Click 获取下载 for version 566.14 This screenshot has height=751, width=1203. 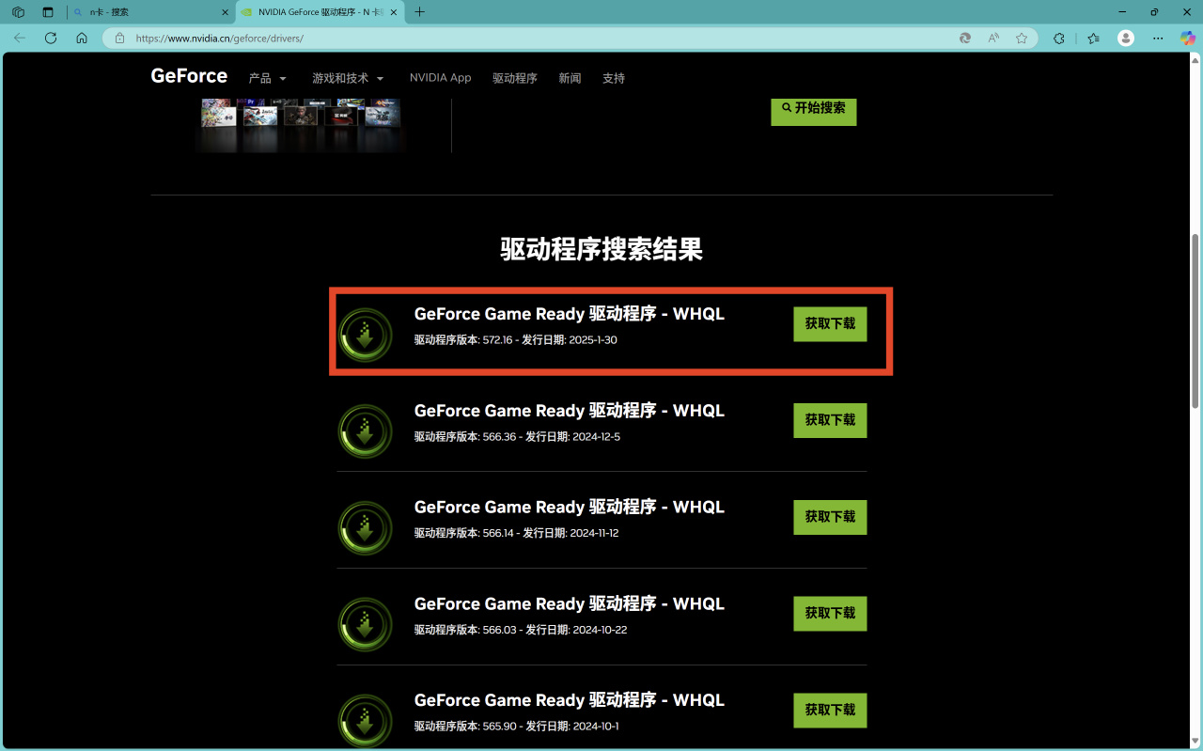[830, 517]
